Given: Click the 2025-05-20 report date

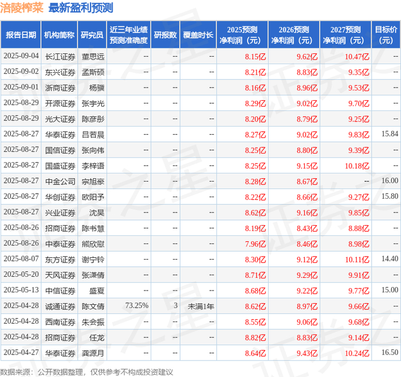Looking at the screenshot, I should pyautogui.click(x=21, y=274).
